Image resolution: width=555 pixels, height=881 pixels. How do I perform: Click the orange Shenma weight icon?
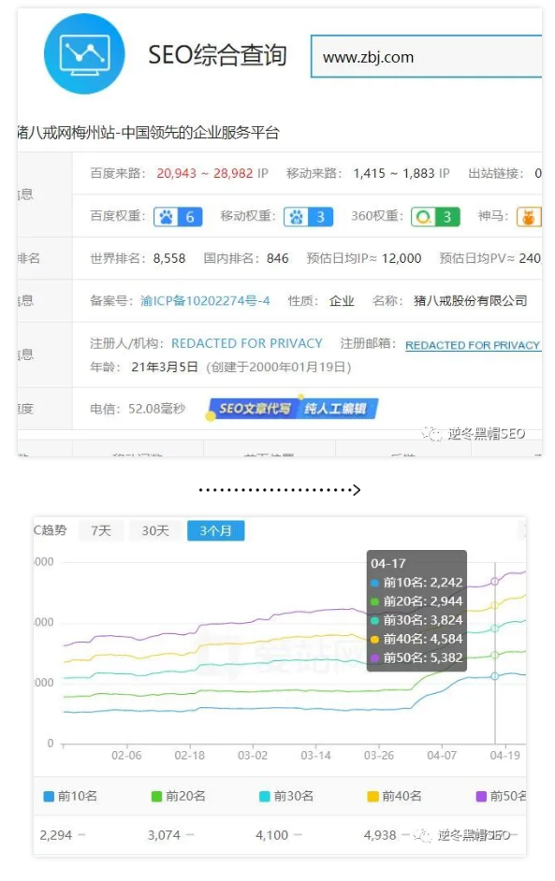coord(529,217)
